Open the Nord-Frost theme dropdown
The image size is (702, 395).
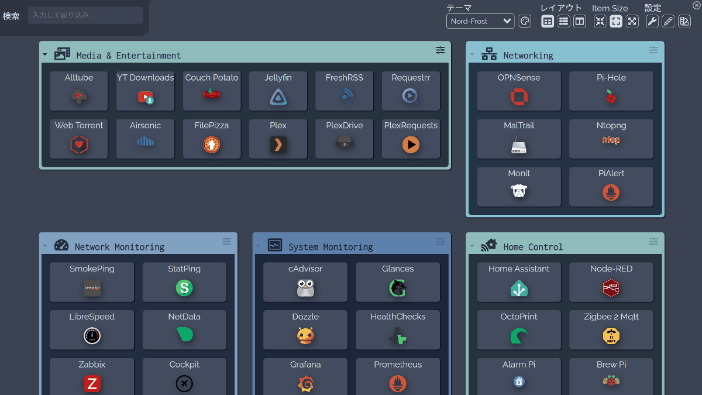click(480, 21)
